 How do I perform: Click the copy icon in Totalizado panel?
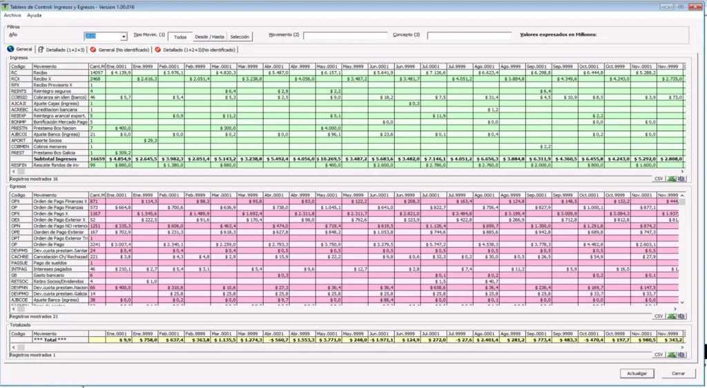click(681, 354)
